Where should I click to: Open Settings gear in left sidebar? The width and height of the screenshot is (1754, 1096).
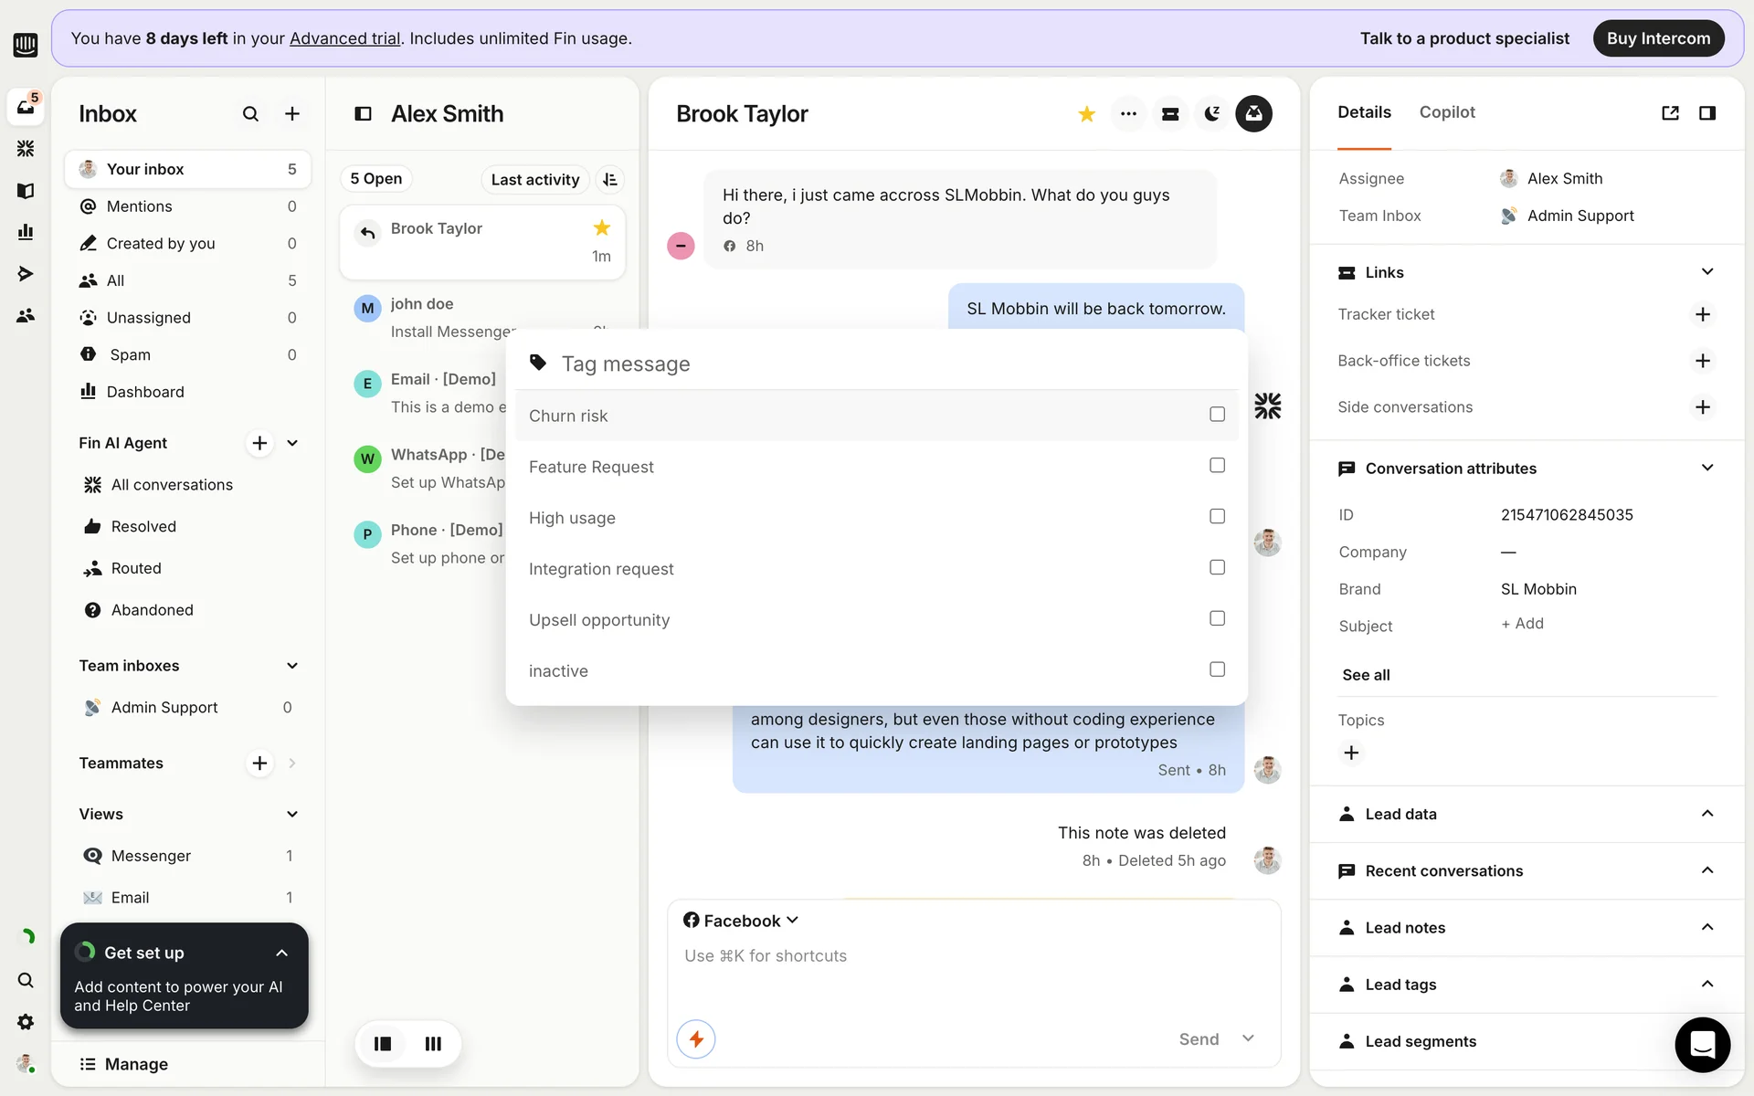26,1022
